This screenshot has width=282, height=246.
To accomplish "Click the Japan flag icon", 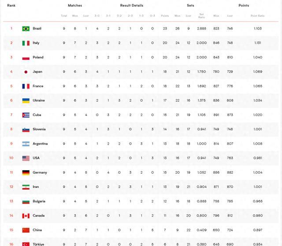I will click(26, 72).
